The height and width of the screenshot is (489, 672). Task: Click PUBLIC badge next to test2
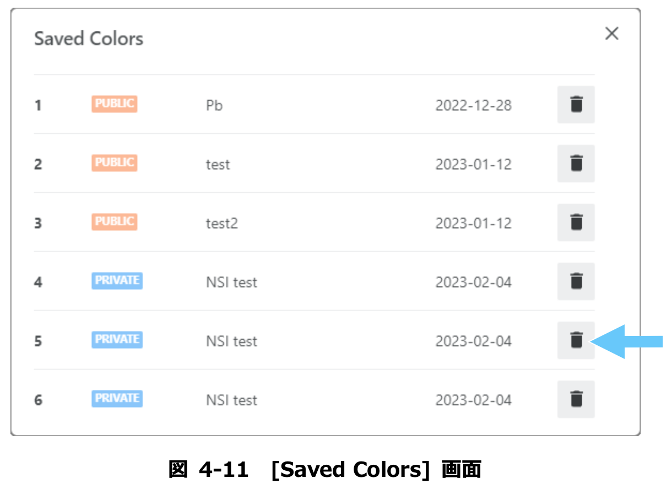tap(115, 221)
